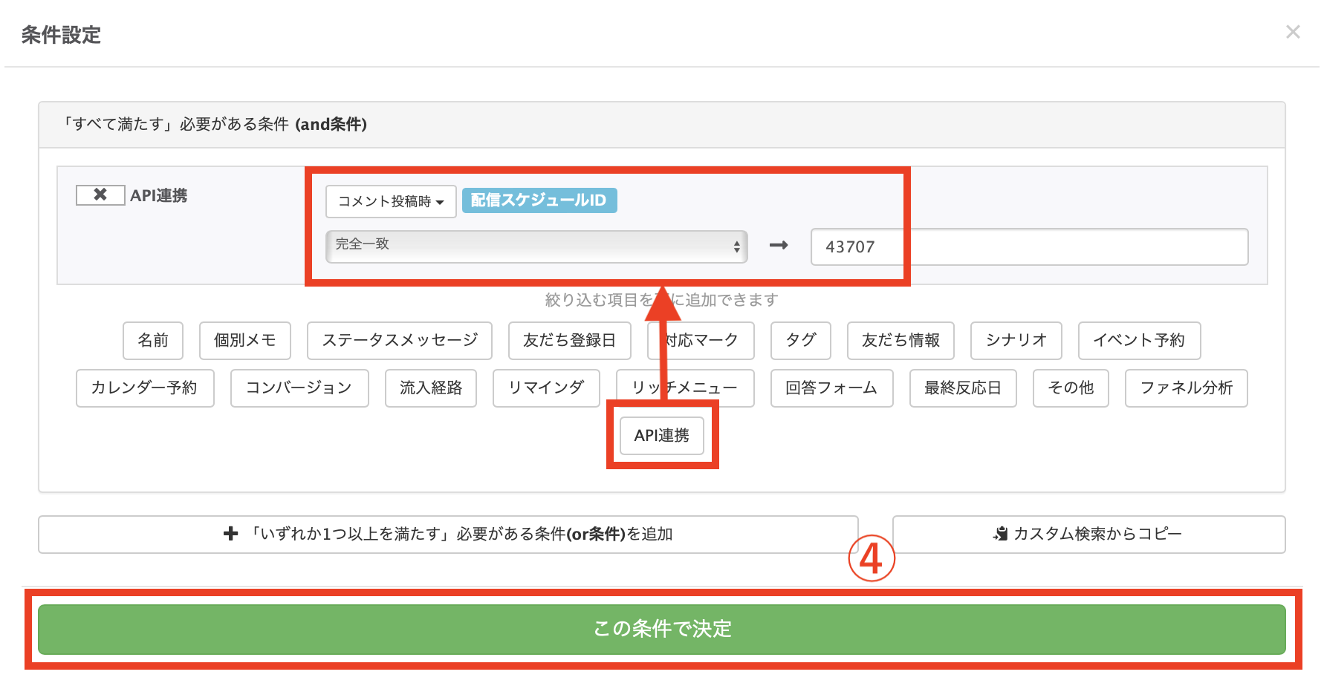Viewport: 1324px width, 686px height.
Task: Click the API連携 filter button
Action: pyautogui.click(x=662, y=435)
